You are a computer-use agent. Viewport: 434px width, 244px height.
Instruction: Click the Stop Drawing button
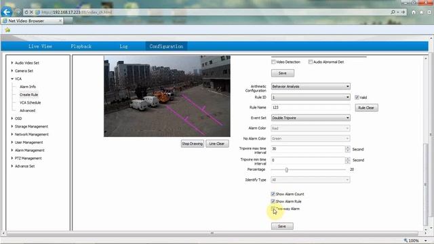tap(193, 144)
